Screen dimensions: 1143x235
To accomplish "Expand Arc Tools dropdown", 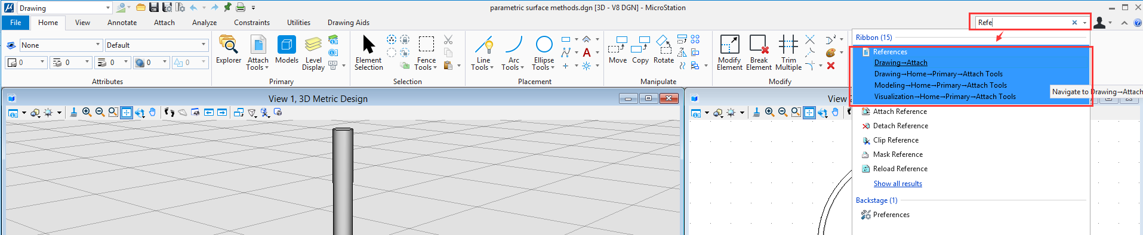I will pyautogui.click(x=513, y=64).
